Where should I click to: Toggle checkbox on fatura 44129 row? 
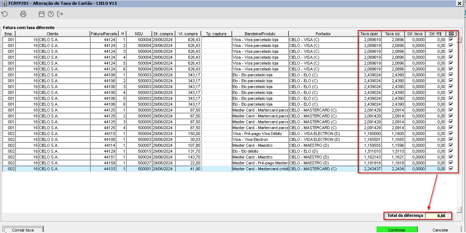click(x=451, y=151)
